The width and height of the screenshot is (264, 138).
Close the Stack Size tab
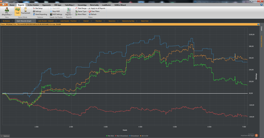[x=151, y=21]
